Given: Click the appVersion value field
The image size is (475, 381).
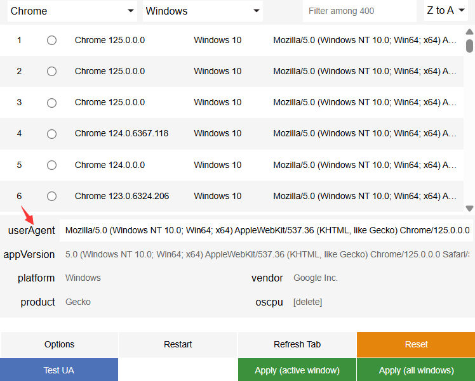Looking at the screenshot, I should point(266,255).
